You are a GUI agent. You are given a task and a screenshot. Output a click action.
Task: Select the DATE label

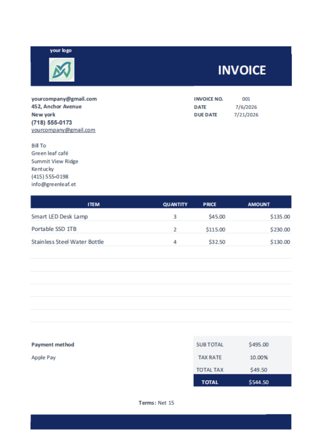200,107
